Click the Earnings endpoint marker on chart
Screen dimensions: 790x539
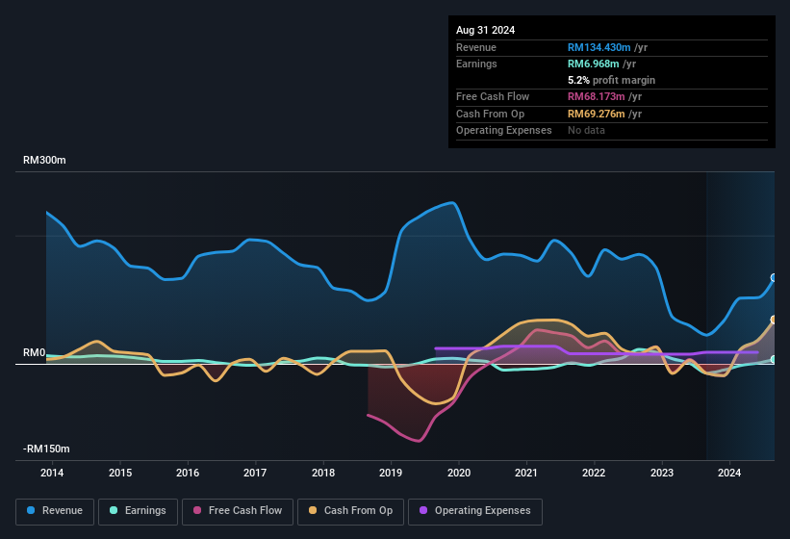pyautogui.click(x=774, y=359)
